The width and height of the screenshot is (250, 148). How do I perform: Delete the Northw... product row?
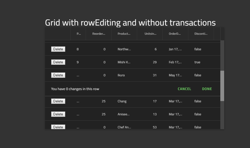pyautogui.click(x=58, y=49)
